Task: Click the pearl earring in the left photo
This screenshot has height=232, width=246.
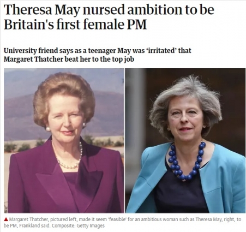Action: coord(48,129)
